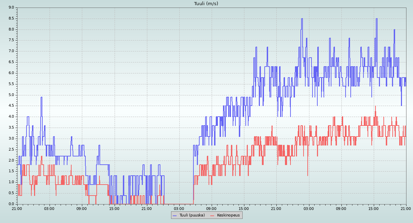Click the rightmost 21:00 x-axis label
The height and width of the screenshot is (223, 413).
pos(406,208)
